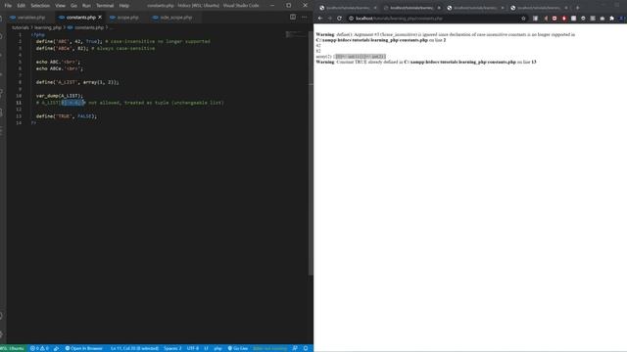Change the LF end of line sequence

coord(207,348)
